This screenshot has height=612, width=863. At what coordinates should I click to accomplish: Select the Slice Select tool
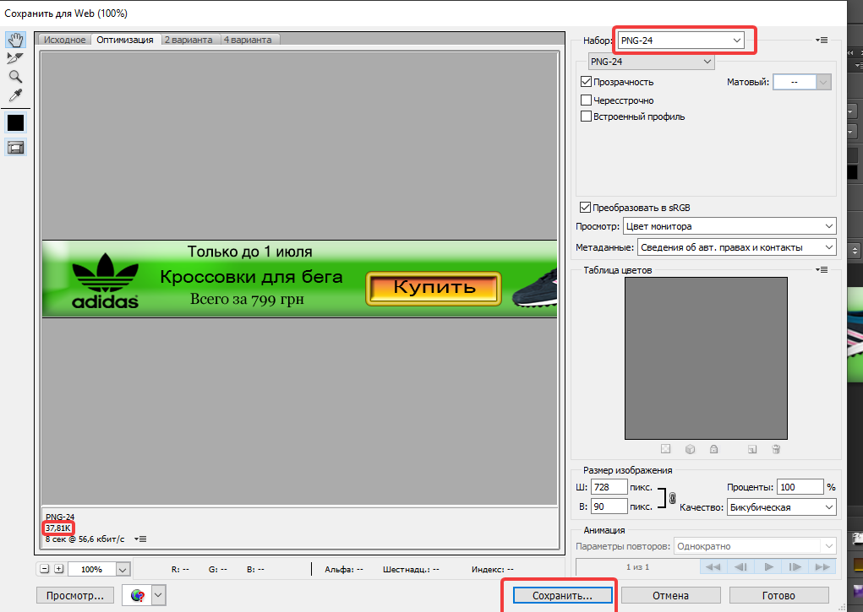(15, 57)
